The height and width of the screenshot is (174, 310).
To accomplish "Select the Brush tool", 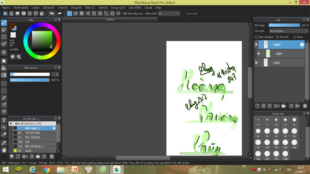I will click(4, 23).
